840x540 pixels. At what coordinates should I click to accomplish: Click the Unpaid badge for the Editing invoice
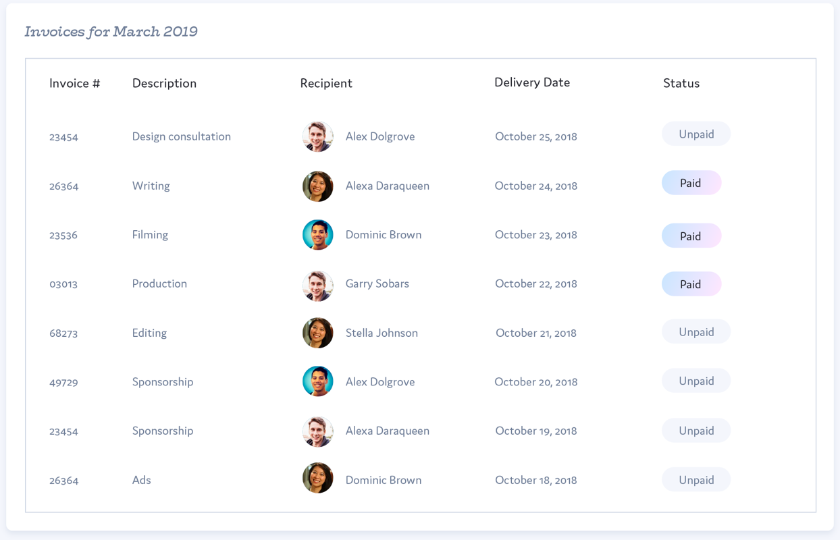pyautogui.click(x=695, y=332)
